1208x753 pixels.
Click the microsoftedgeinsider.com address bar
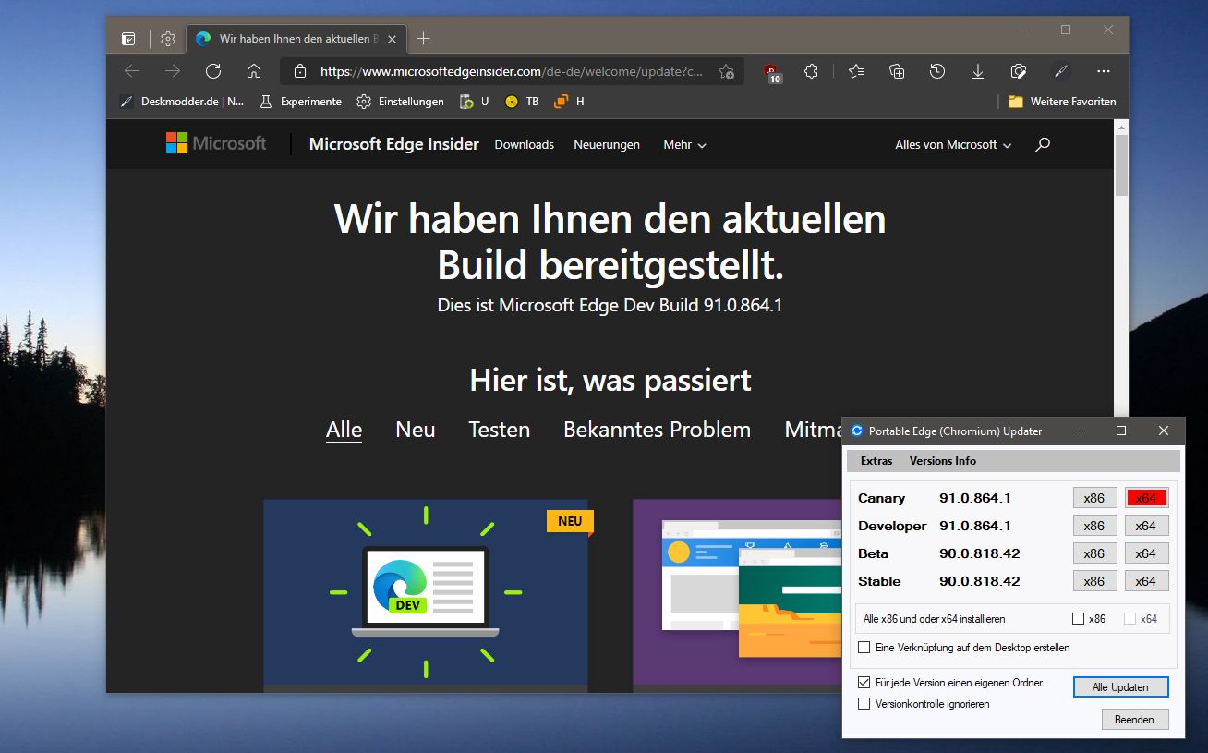coord(512,71)
